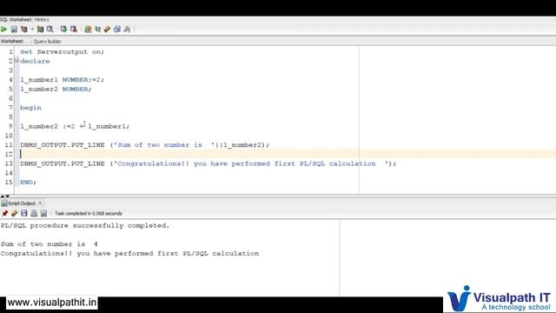Click the last gray toolbar icon
This screenshot has width=556, height=313.
(x=127, y=29)
